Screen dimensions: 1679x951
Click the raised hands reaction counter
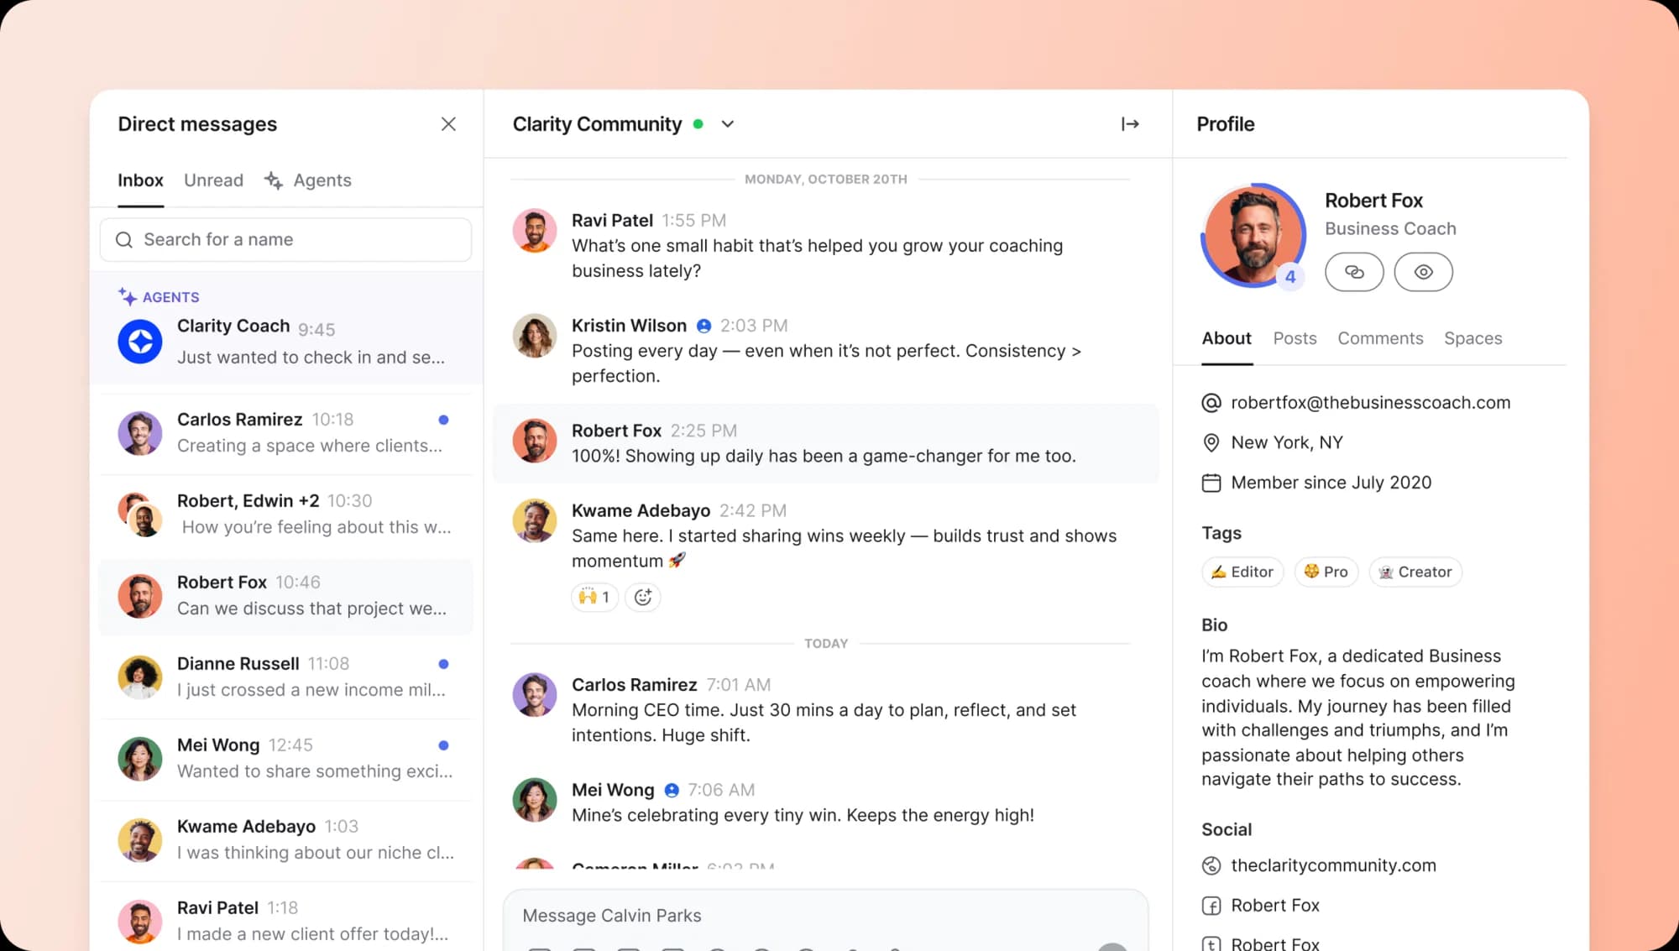pyautogui.click(x=594, y=597)
